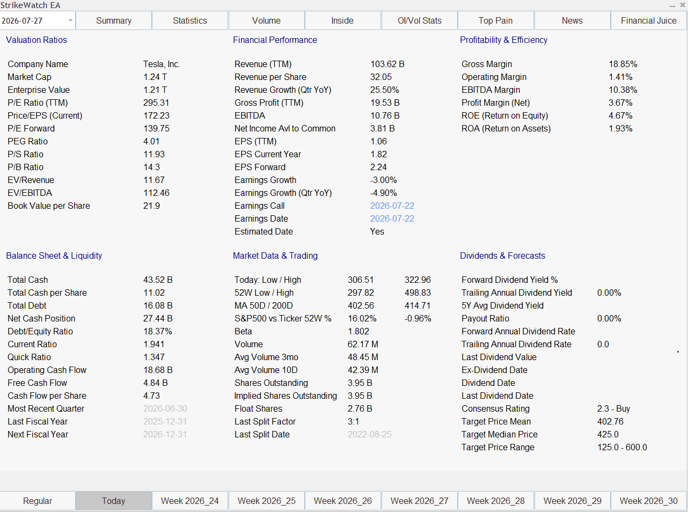Open the News tab
688x512 pixels.
tap(572, 21)
